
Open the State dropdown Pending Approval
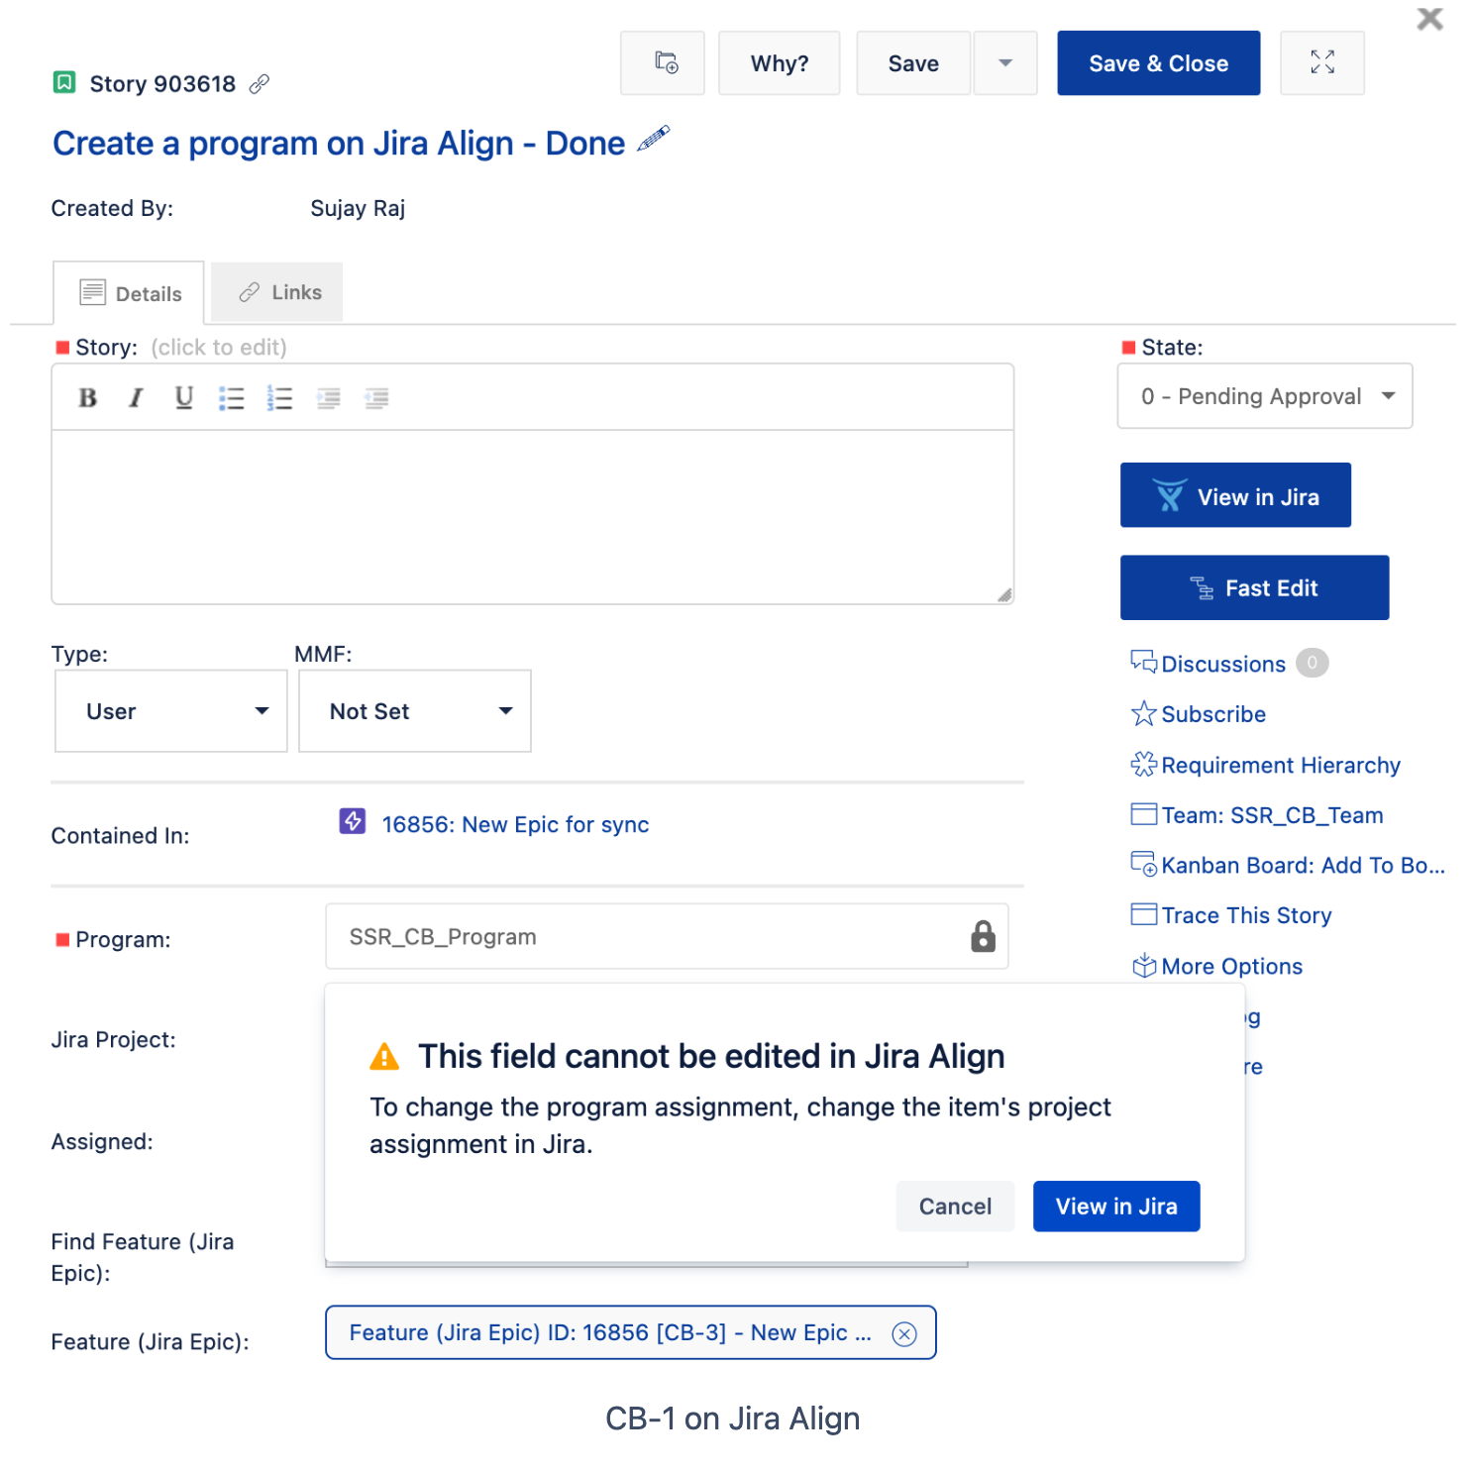(1264, 396)
